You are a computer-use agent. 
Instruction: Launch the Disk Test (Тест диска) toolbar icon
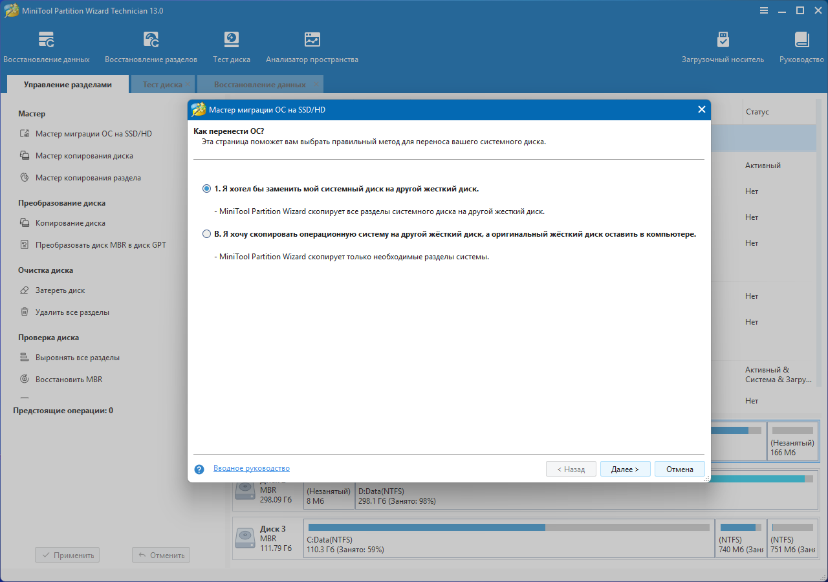pyautogui.click(x=232, y=39)
